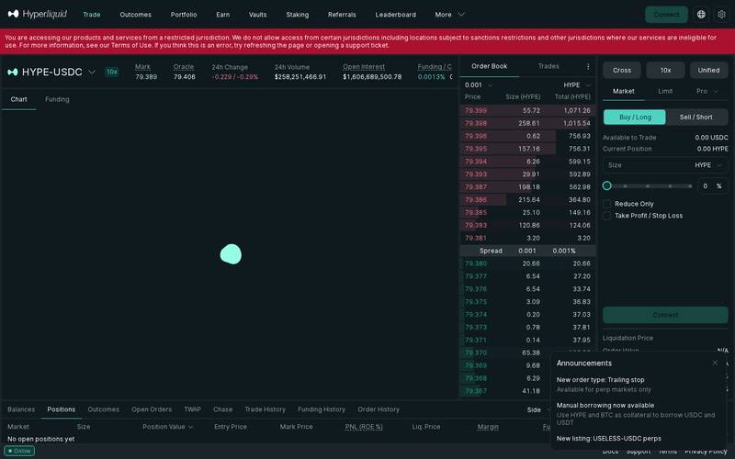This screenshot has width=735, height=459.
Task: Go to the Trade nav item
Action: point(91,15)
